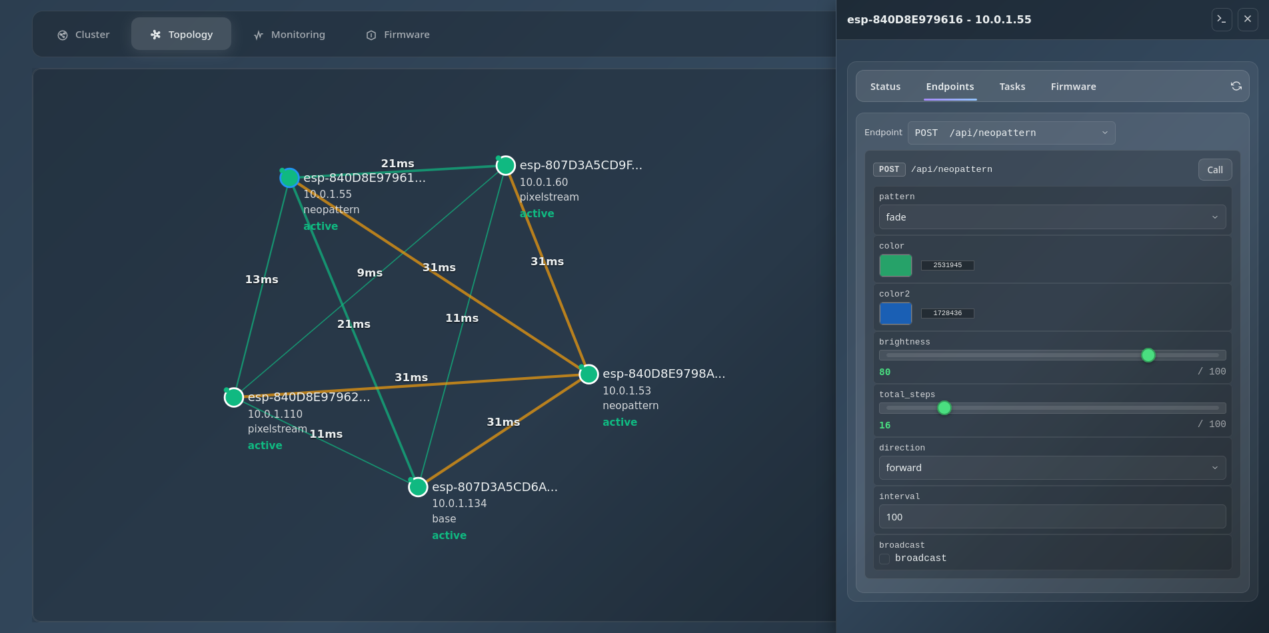
Task: Click the green color swatch
Action: coord(895,265)
